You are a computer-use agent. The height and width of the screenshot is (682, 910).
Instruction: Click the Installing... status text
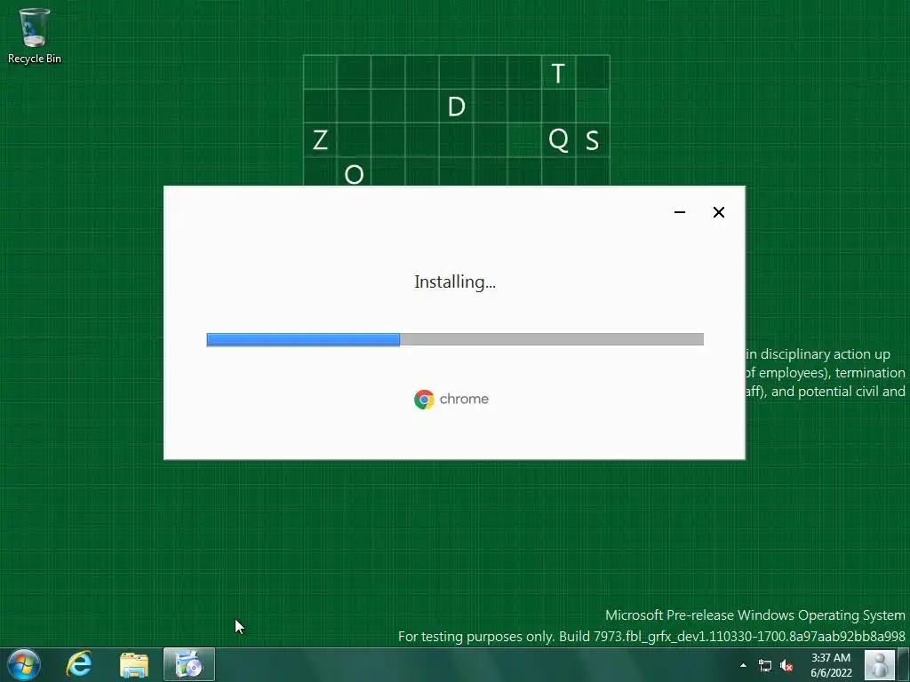click(x=455, y=282)
